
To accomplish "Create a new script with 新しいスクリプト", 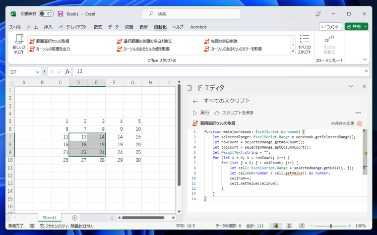I will pyautogui.click(x=19, y=44).
